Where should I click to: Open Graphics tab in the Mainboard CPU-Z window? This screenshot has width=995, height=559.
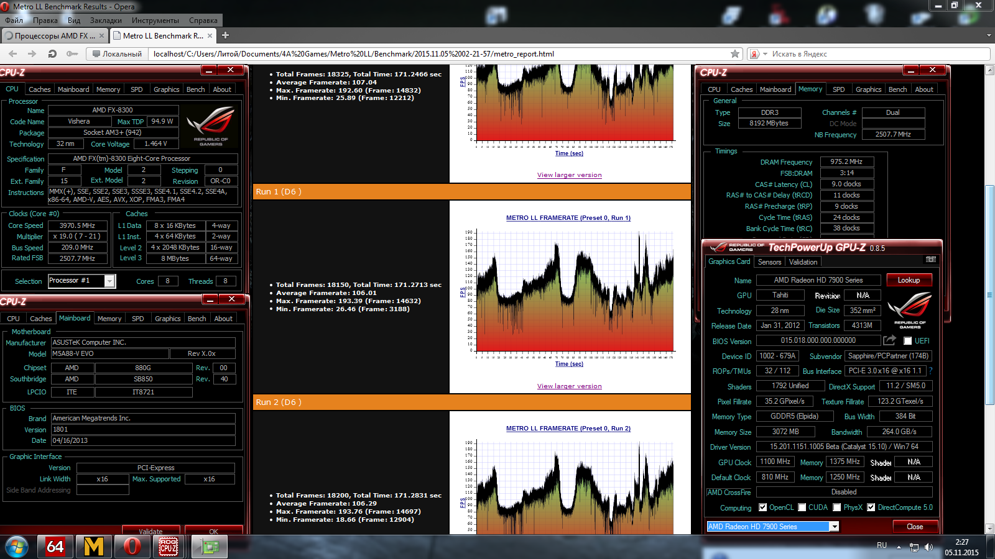pyautogui.click(x=168, y=319)
